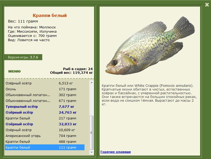Click the Общий вес: 119,374 кг text
This screenshot has width=211, height=159.
pyautogui.click(x=71, y=73)
